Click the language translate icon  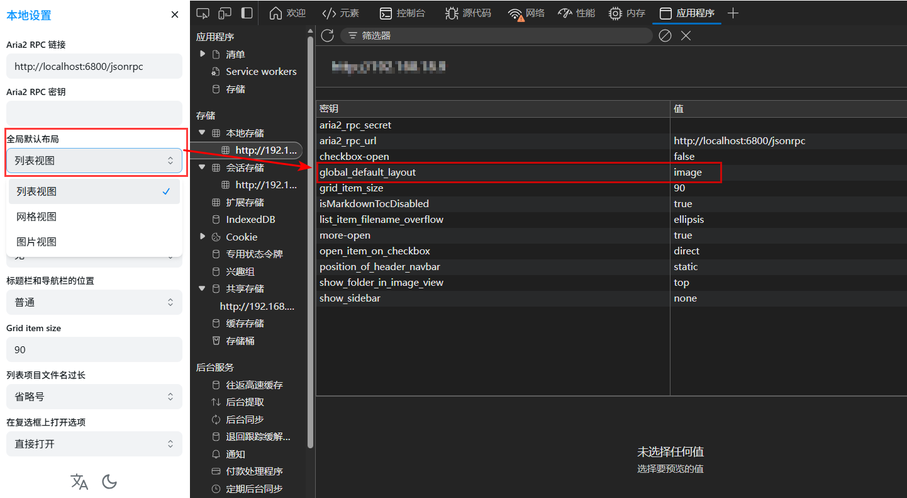(x=79, y=482)
